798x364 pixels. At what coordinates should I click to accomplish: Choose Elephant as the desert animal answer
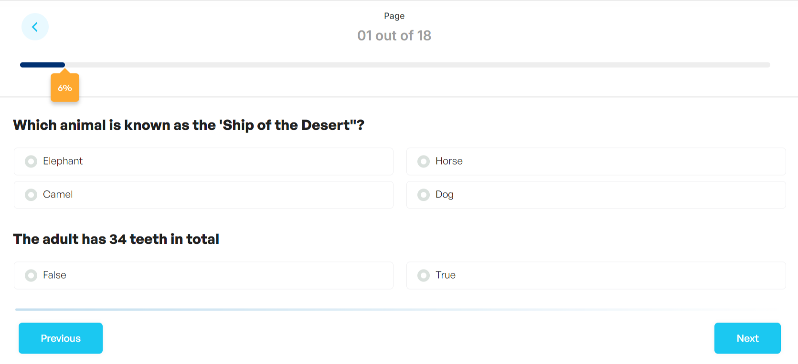pos(31,161)
